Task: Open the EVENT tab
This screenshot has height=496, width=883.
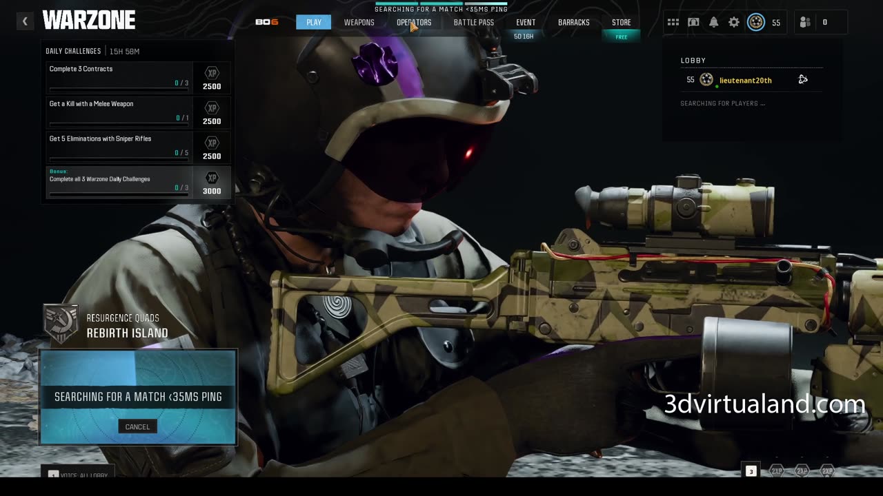Action: tap(526, 22)
